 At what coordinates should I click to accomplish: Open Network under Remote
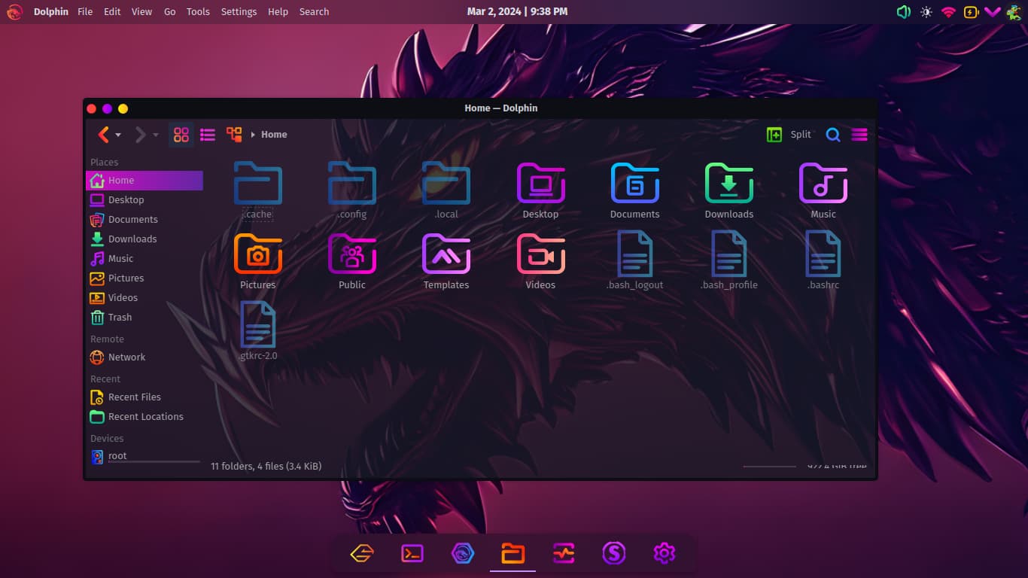144,357
